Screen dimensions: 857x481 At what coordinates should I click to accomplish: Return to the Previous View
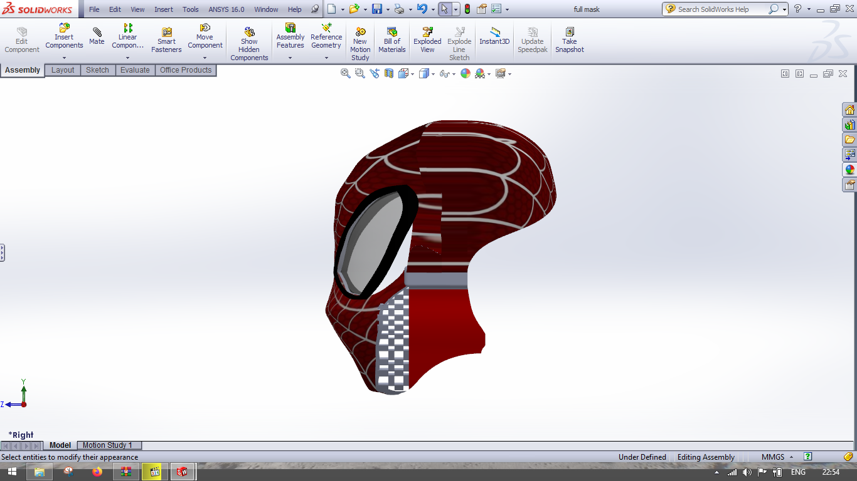(375, 73)
